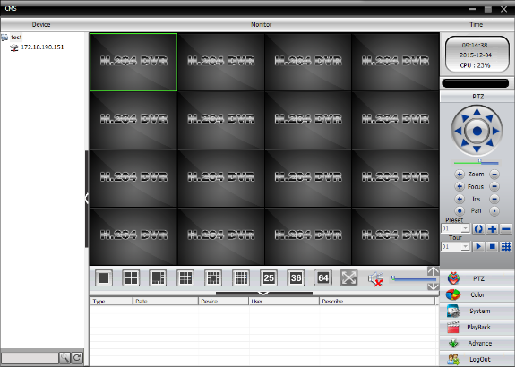Switch to single-view layout
The height and width of the screenshot is (367, 516).
pos(104,277)
